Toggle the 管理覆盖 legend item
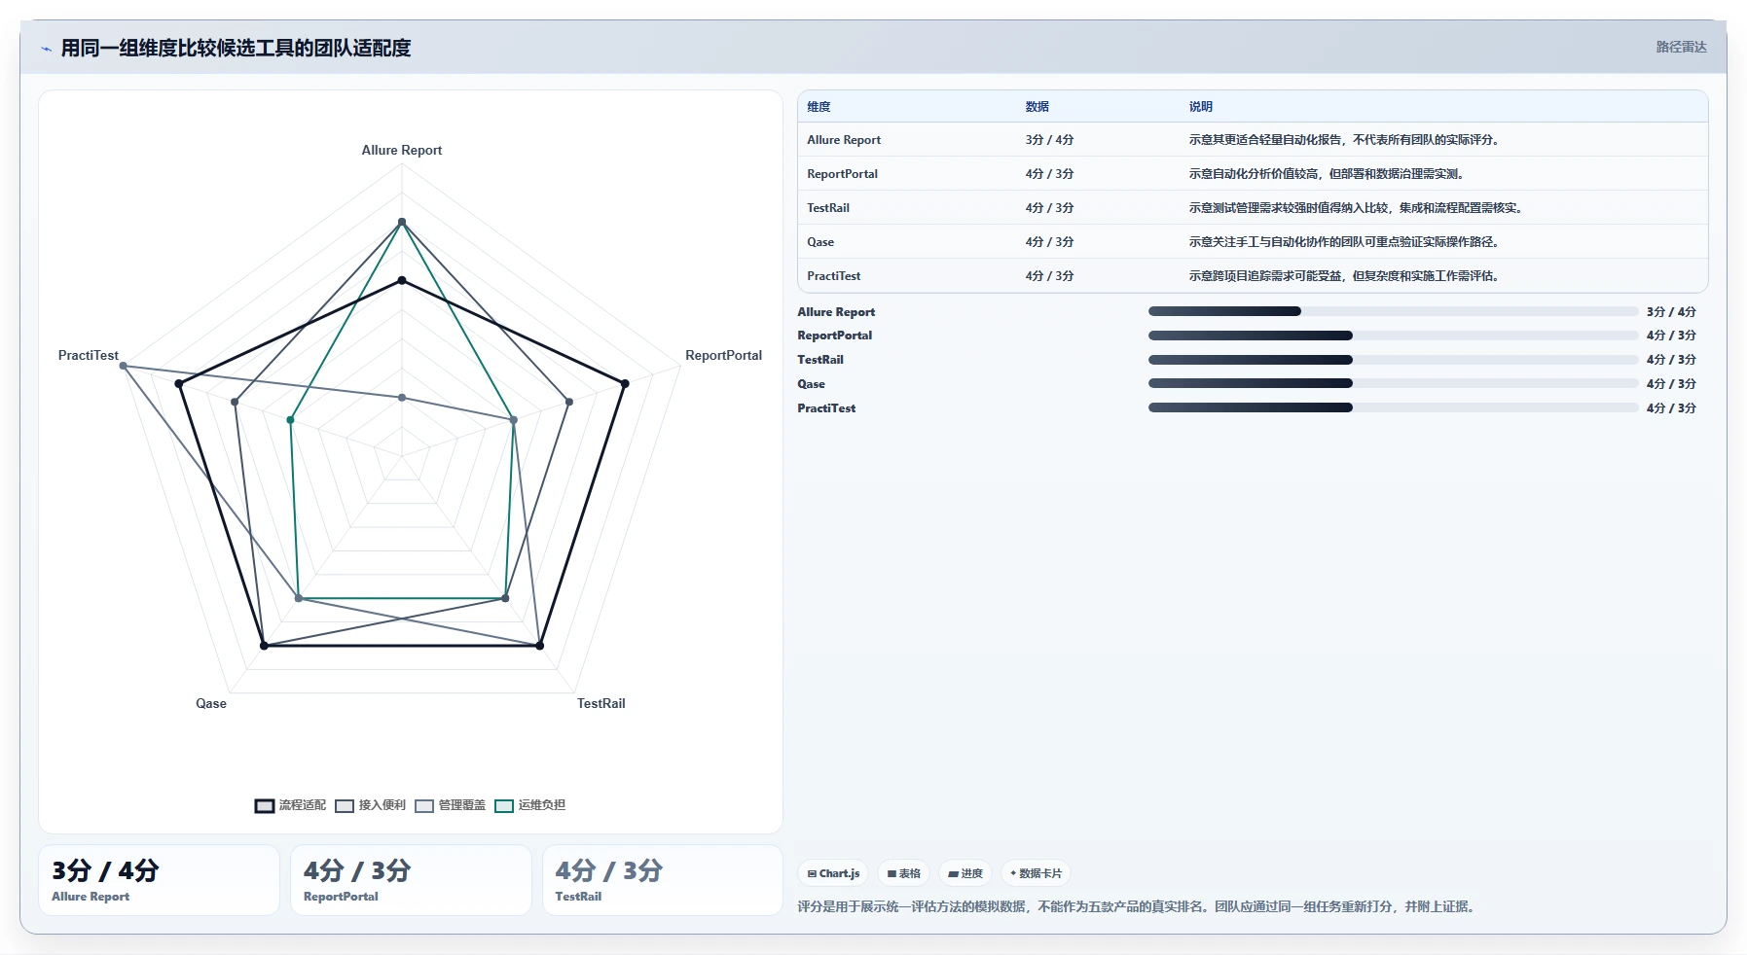1747x955 pixels. (450, 805)
